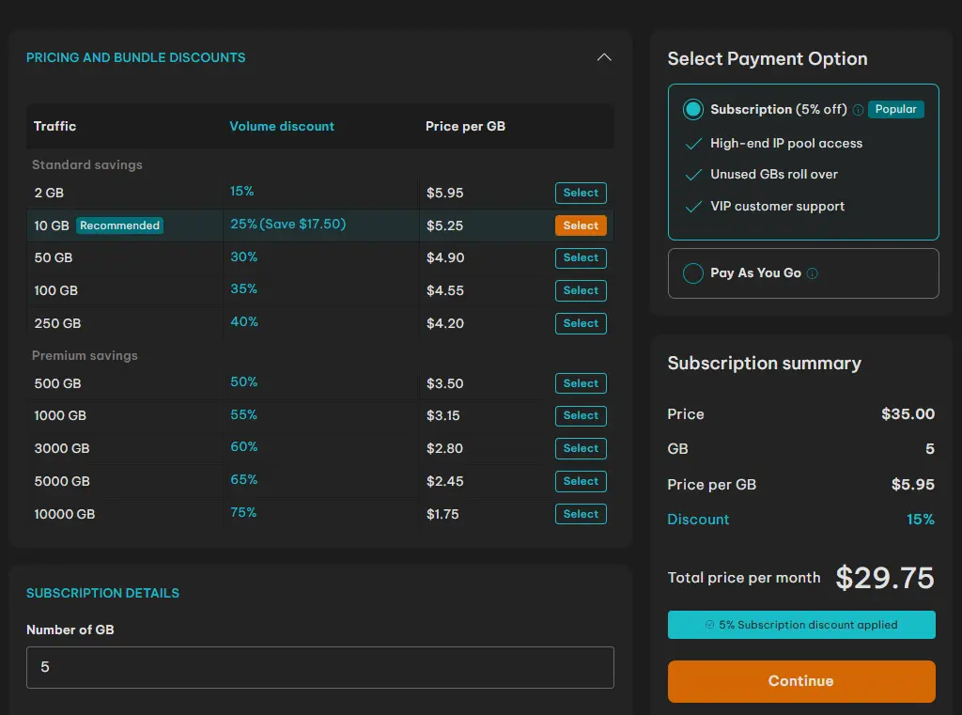Click info icon next to Pay As You Go
The height and width of the screenshot is (715, 962).
point(813,273)
